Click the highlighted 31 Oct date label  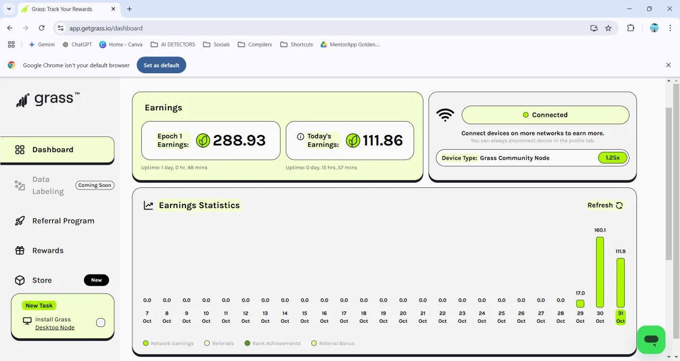(x=620, y=317)
